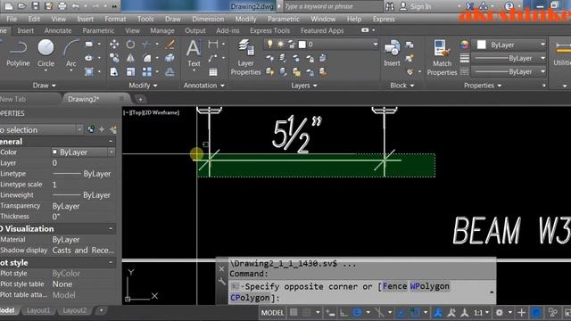Click Color property swatch in Properties palette
The image size is (571, 321).
pos(54,152)
